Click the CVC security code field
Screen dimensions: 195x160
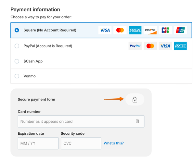coord(81,143)
